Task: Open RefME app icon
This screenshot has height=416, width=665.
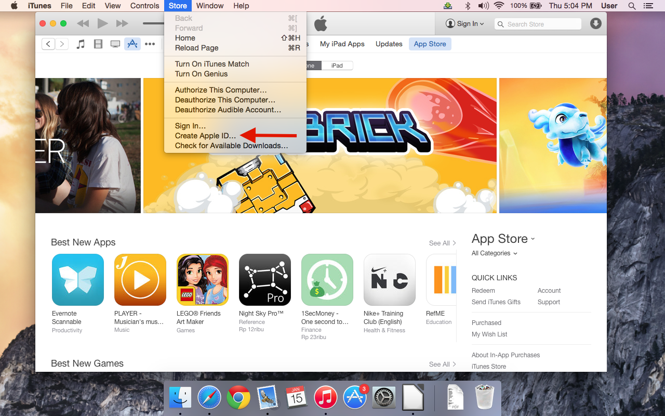Action: (x=441, y=280)
